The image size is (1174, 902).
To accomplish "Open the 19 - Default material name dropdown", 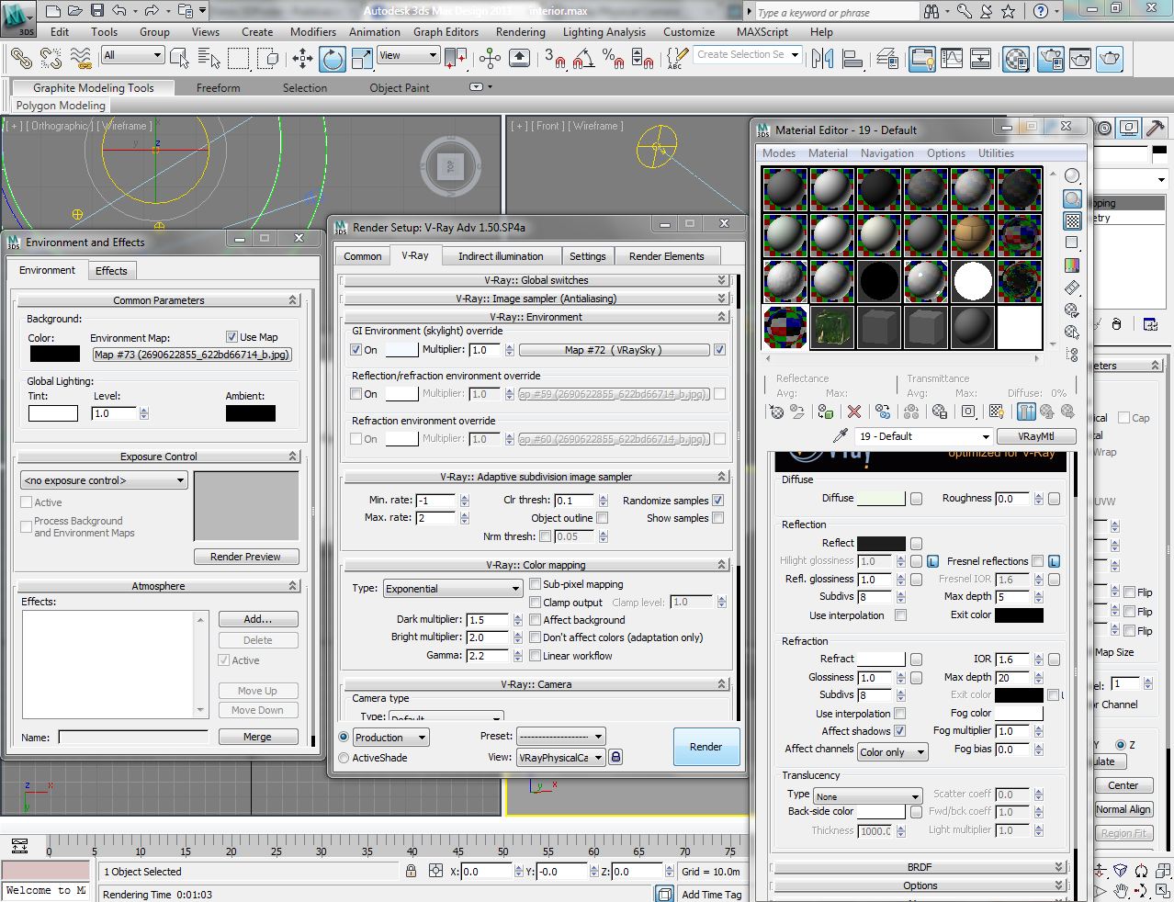I will [923, 436].
